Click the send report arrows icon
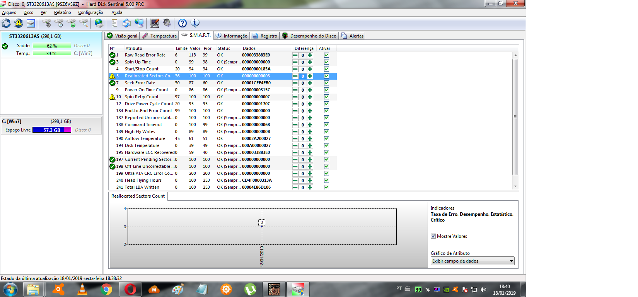 pyautogui.click(x=126, y=23)
